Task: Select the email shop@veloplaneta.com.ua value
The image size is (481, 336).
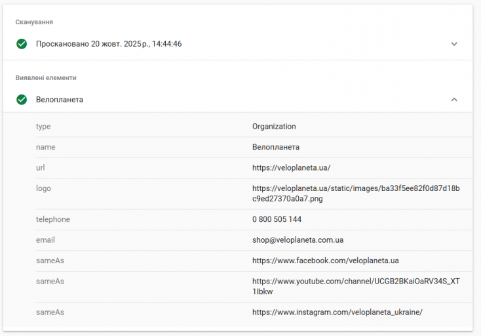Action: coord(298,240)
